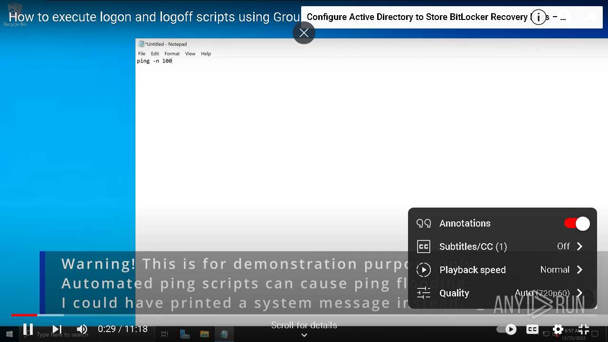608x342 pixels.
Task: Click the video title at top
Action: 154,17
